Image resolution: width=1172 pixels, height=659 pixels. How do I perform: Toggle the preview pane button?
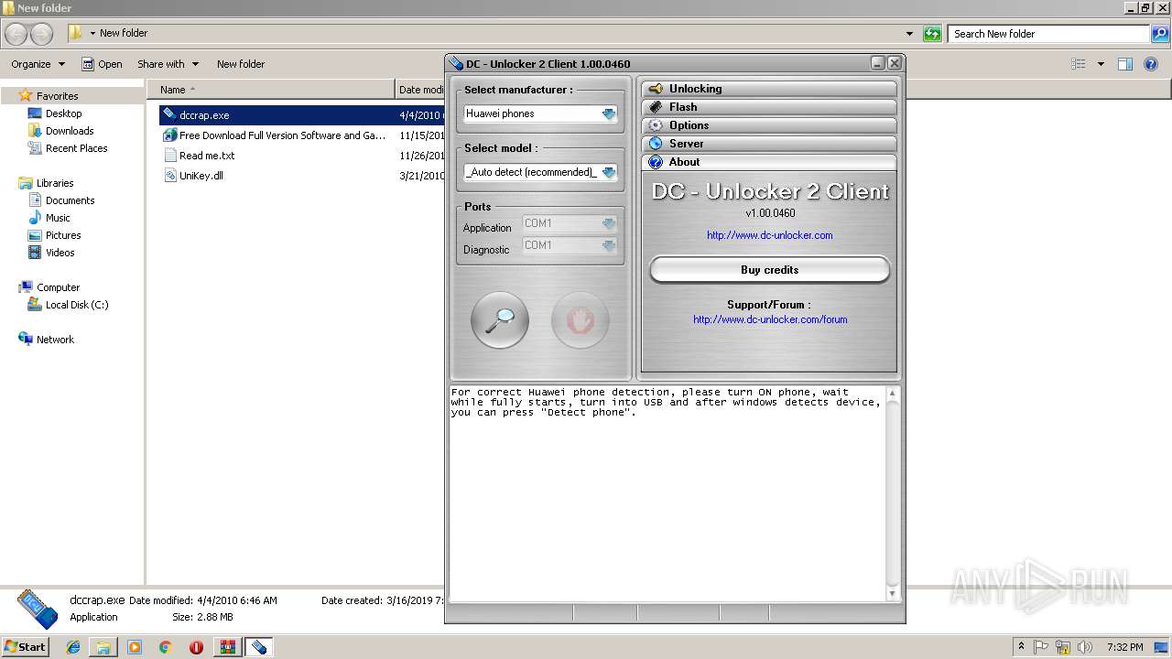(x=1125, y=64)
